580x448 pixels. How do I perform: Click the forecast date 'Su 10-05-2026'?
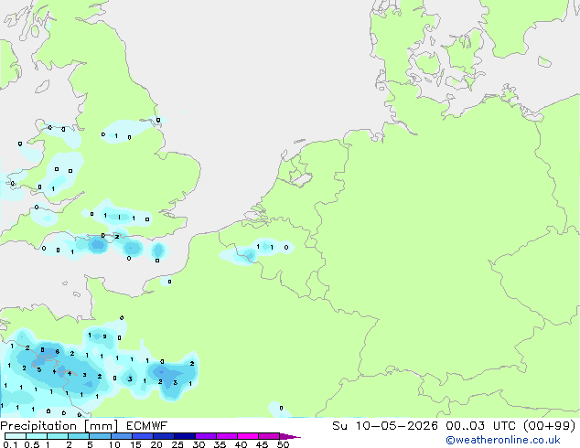(385, 426)
